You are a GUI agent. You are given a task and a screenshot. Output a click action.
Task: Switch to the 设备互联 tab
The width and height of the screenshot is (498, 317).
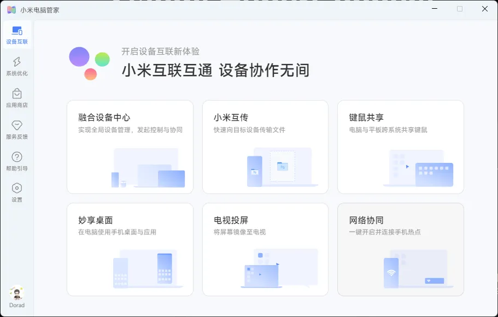pyautogui.click(x=16, y=33)
